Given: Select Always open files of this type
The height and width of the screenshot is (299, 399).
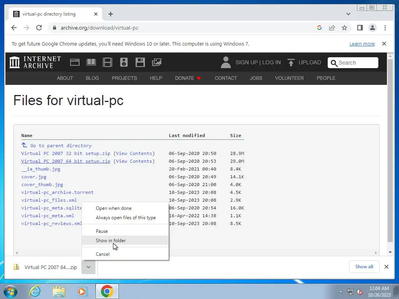Looking at the screenshot, I should point(125,218).
